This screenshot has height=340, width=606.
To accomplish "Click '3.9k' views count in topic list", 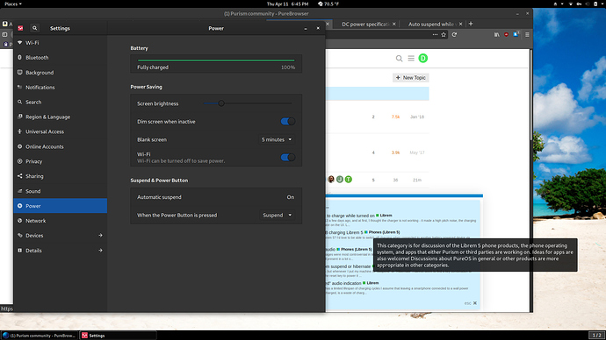I will pyautogui.click(x=395, y=152).
